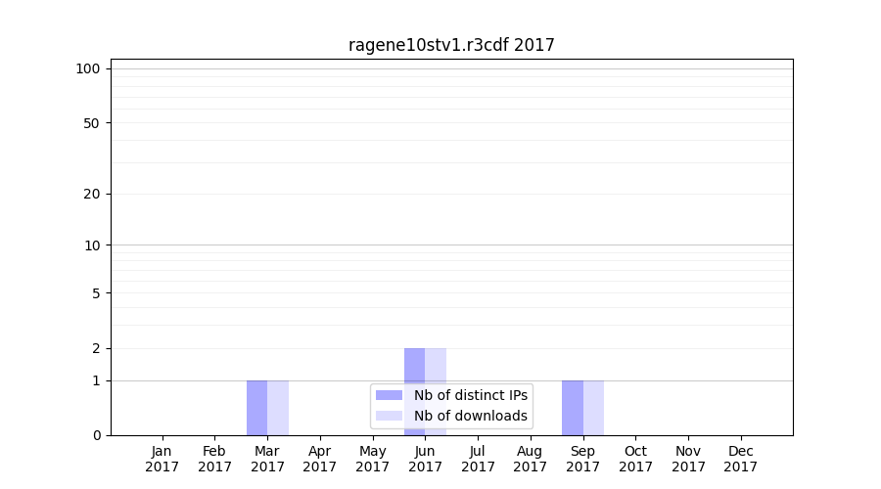The height and width of the screenshot is (489, 881).
Task: Click the Apr 2017 x-axis label
Action: pos(320,459)
